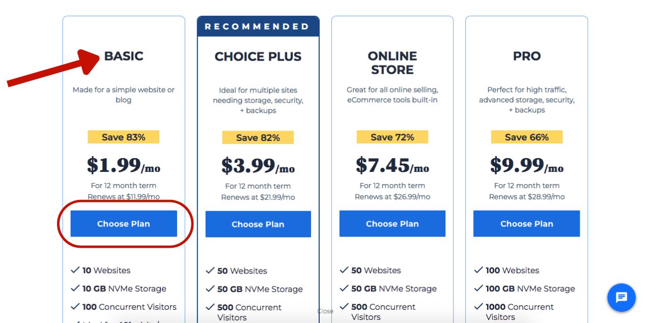Click the Save 82% yellow badge
The width and height of the screenshot is (649, 323).
(258, 137)
